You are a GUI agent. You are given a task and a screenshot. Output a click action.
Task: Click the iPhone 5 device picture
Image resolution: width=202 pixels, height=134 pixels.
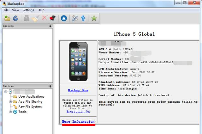(78, 62)
